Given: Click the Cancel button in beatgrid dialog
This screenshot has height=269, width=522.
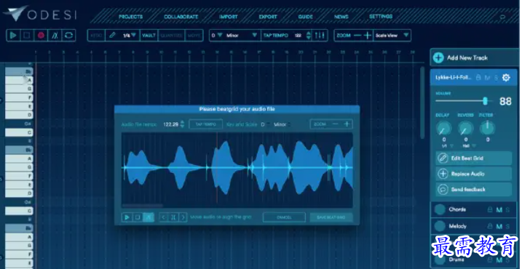Looking at the screenshot, I should click(x=284, y=217).
